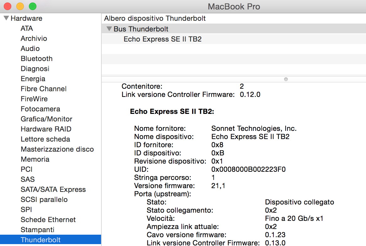Image resolution: width=366 pixels, height=246 pixels.
Task: Click the Nome dispositivo label
Action: pos(164,137)
